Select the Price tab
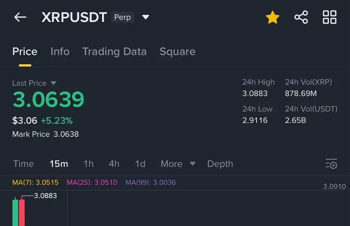Image resolution: width=350 pixels, height=226 pixels. (25, 52)
